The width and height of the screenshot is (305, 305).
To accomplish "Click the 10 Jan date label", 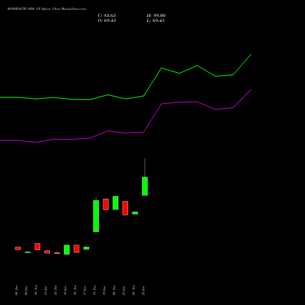I will point(36,290).
